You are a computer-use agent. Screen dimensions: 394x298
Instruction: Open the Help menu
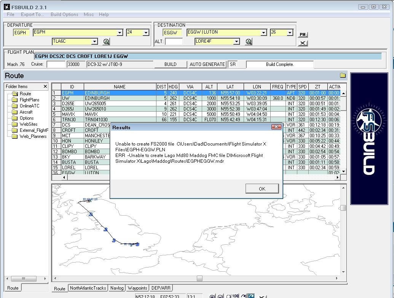pyautogui.click(x=104, y=14)
